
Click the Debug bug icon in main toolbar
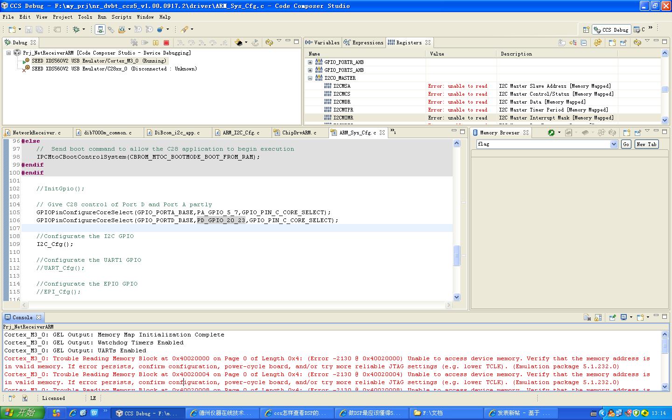[76, 29]
